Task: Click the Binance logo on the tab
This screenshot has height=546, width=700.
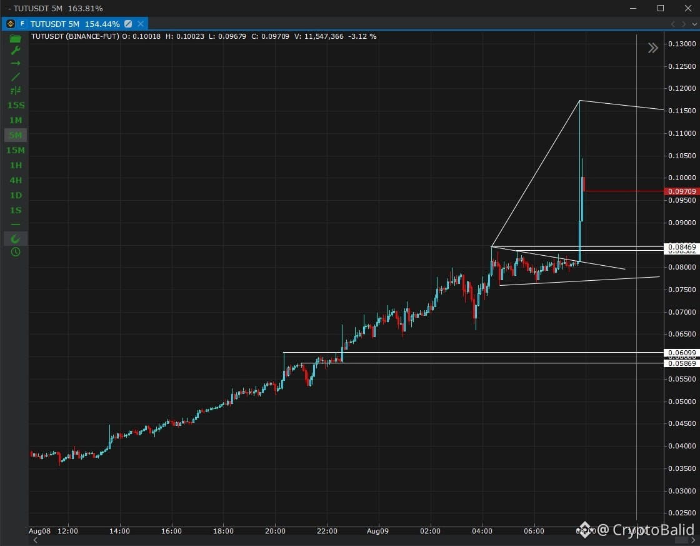Action: pos(11,24)
